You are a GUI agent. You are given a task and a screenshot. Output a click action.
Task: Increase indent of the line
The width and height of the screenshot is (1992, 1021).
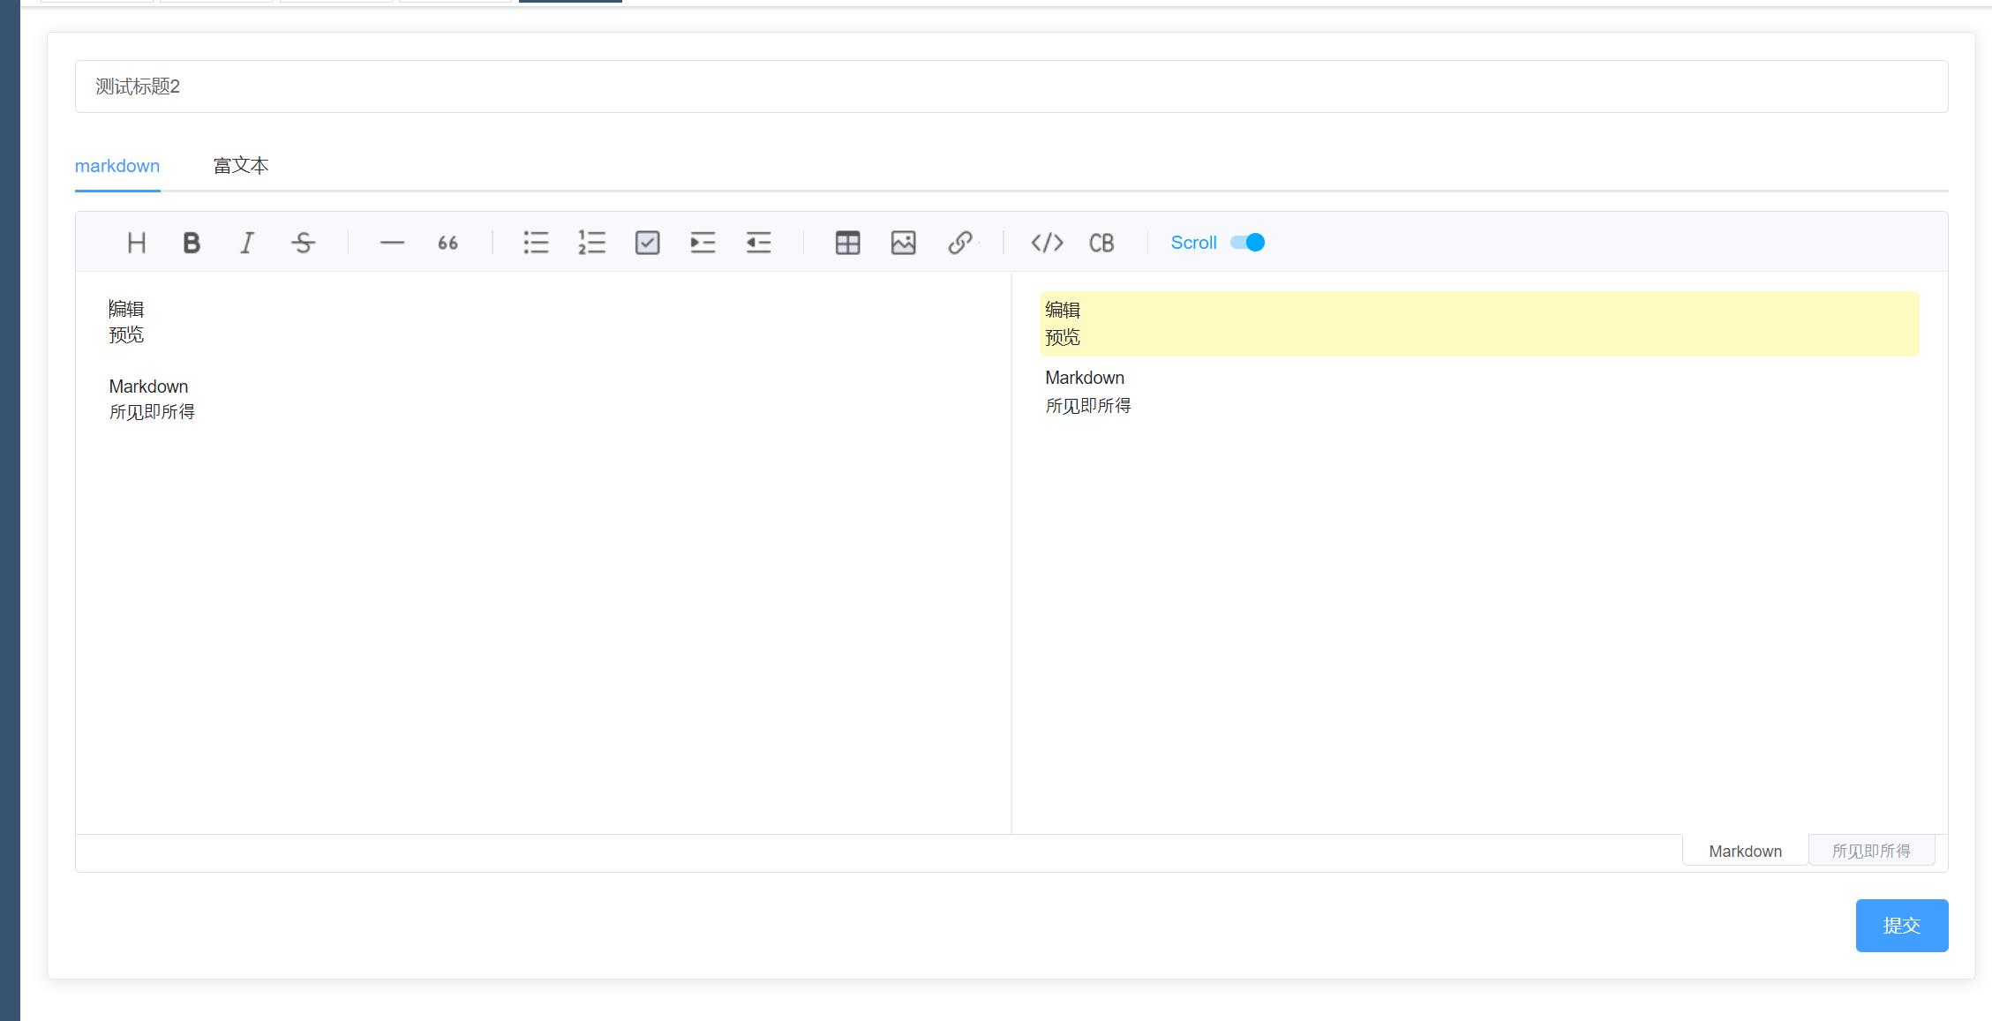(x=703, y=243)
